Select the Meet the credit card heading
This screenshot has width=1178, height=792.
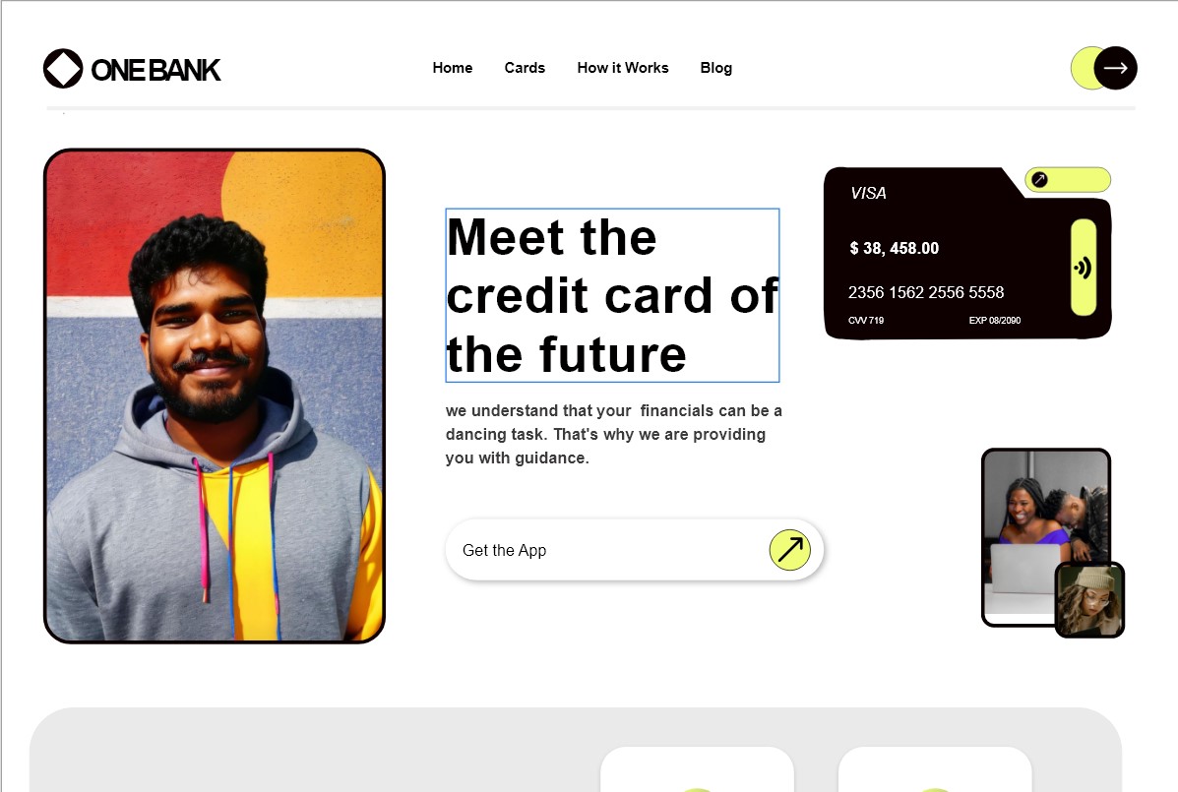point(612,295)
